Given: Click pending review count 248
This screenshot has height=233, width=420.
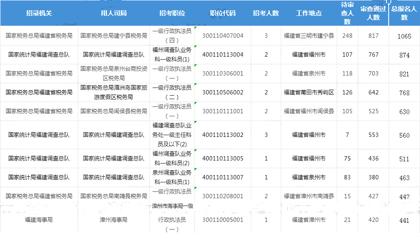Looking at the screenshot, I should coord(347,36).
